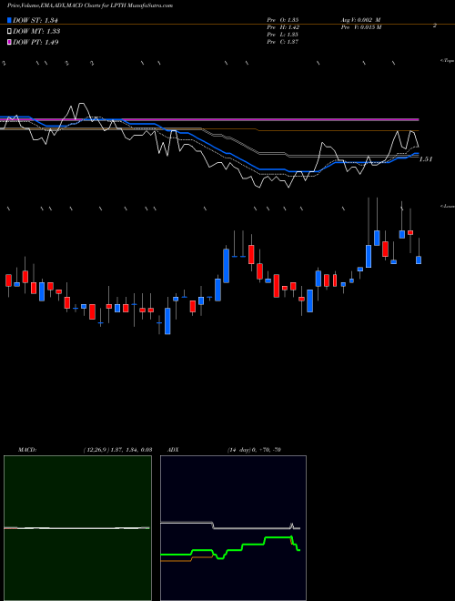Screen dimensions: 455x601
Task: Click inside the green MACD chart panel
Action: (77, 528)
